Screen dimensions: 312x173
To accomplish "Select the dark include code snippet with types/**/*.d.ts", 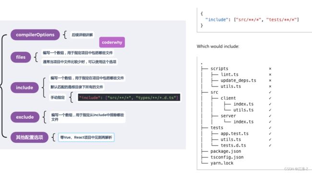I will point(129,98).
